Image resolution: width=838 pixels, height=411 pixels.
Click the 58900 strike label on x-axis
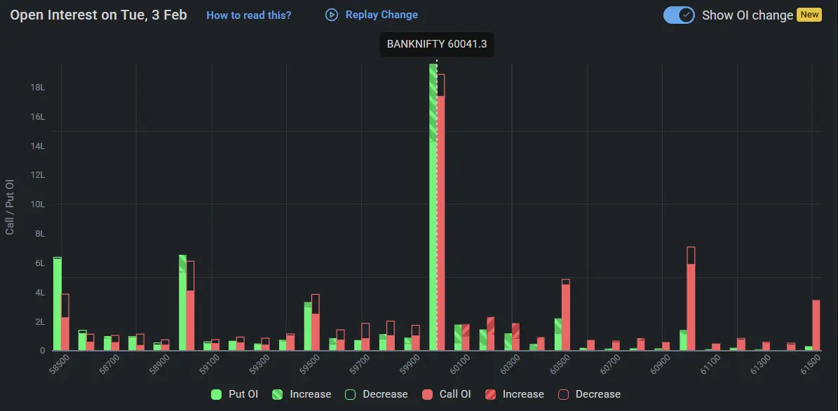[x=159, y=365]
